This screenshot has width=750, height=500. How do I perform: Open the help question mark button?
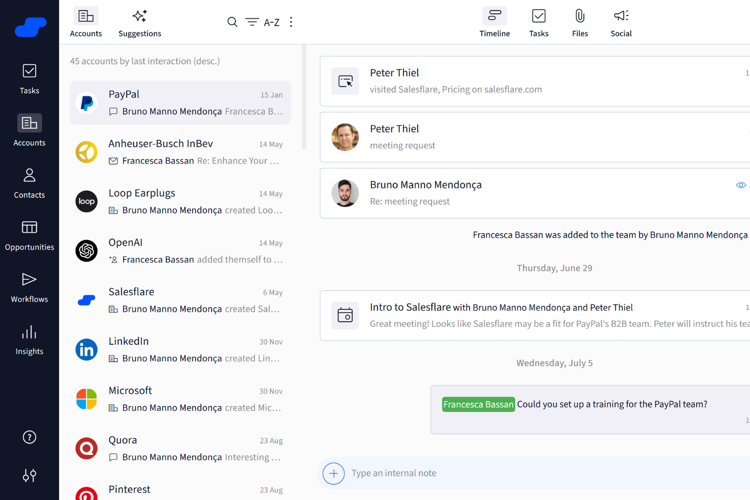tap(29, 437)
